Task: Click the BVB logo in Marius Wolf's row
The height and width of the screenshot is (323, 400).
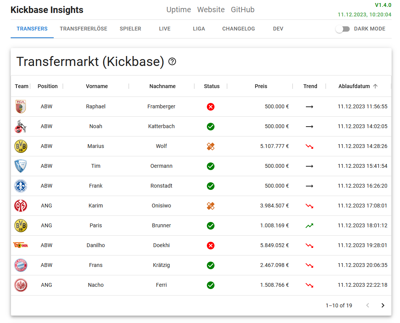Action: pos(21,146)
